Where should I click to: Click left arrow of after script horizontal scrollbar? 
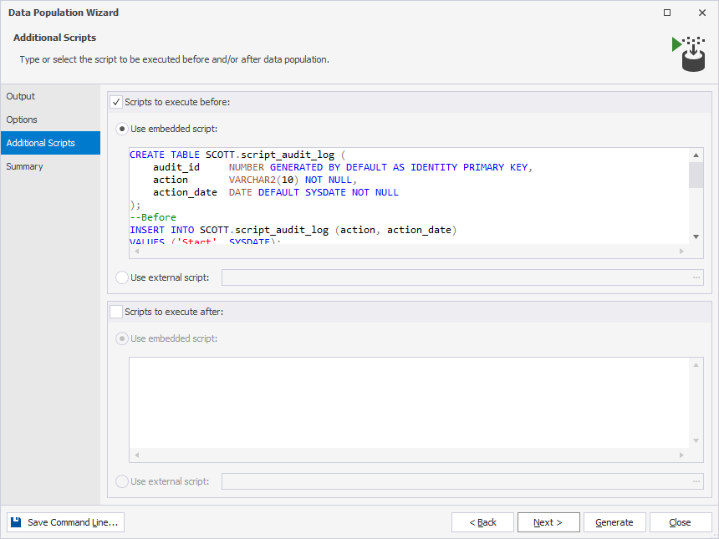pos(136,455)
